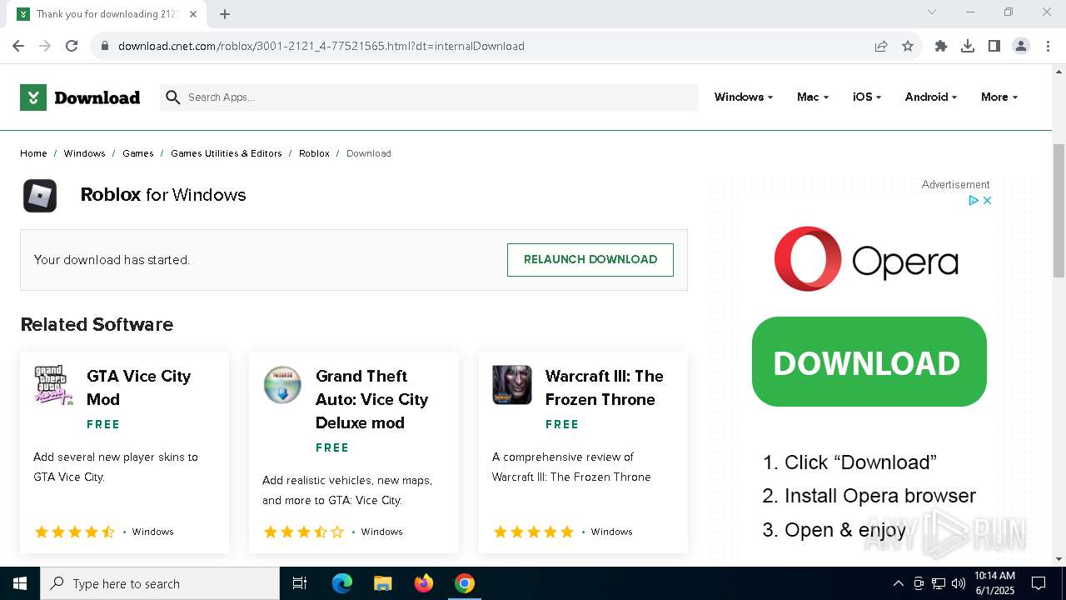
Task: Click Games Utilities & Editors breadcrumb
Action: 227,153
